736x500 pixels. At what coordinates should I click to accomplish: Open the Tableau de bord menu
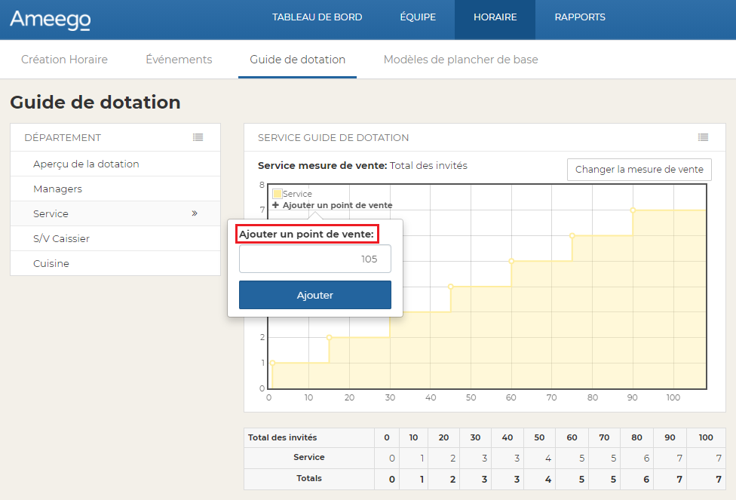pos(317,17)
